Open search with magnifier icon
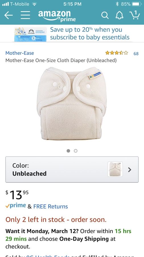 click(x=105, y=15)
